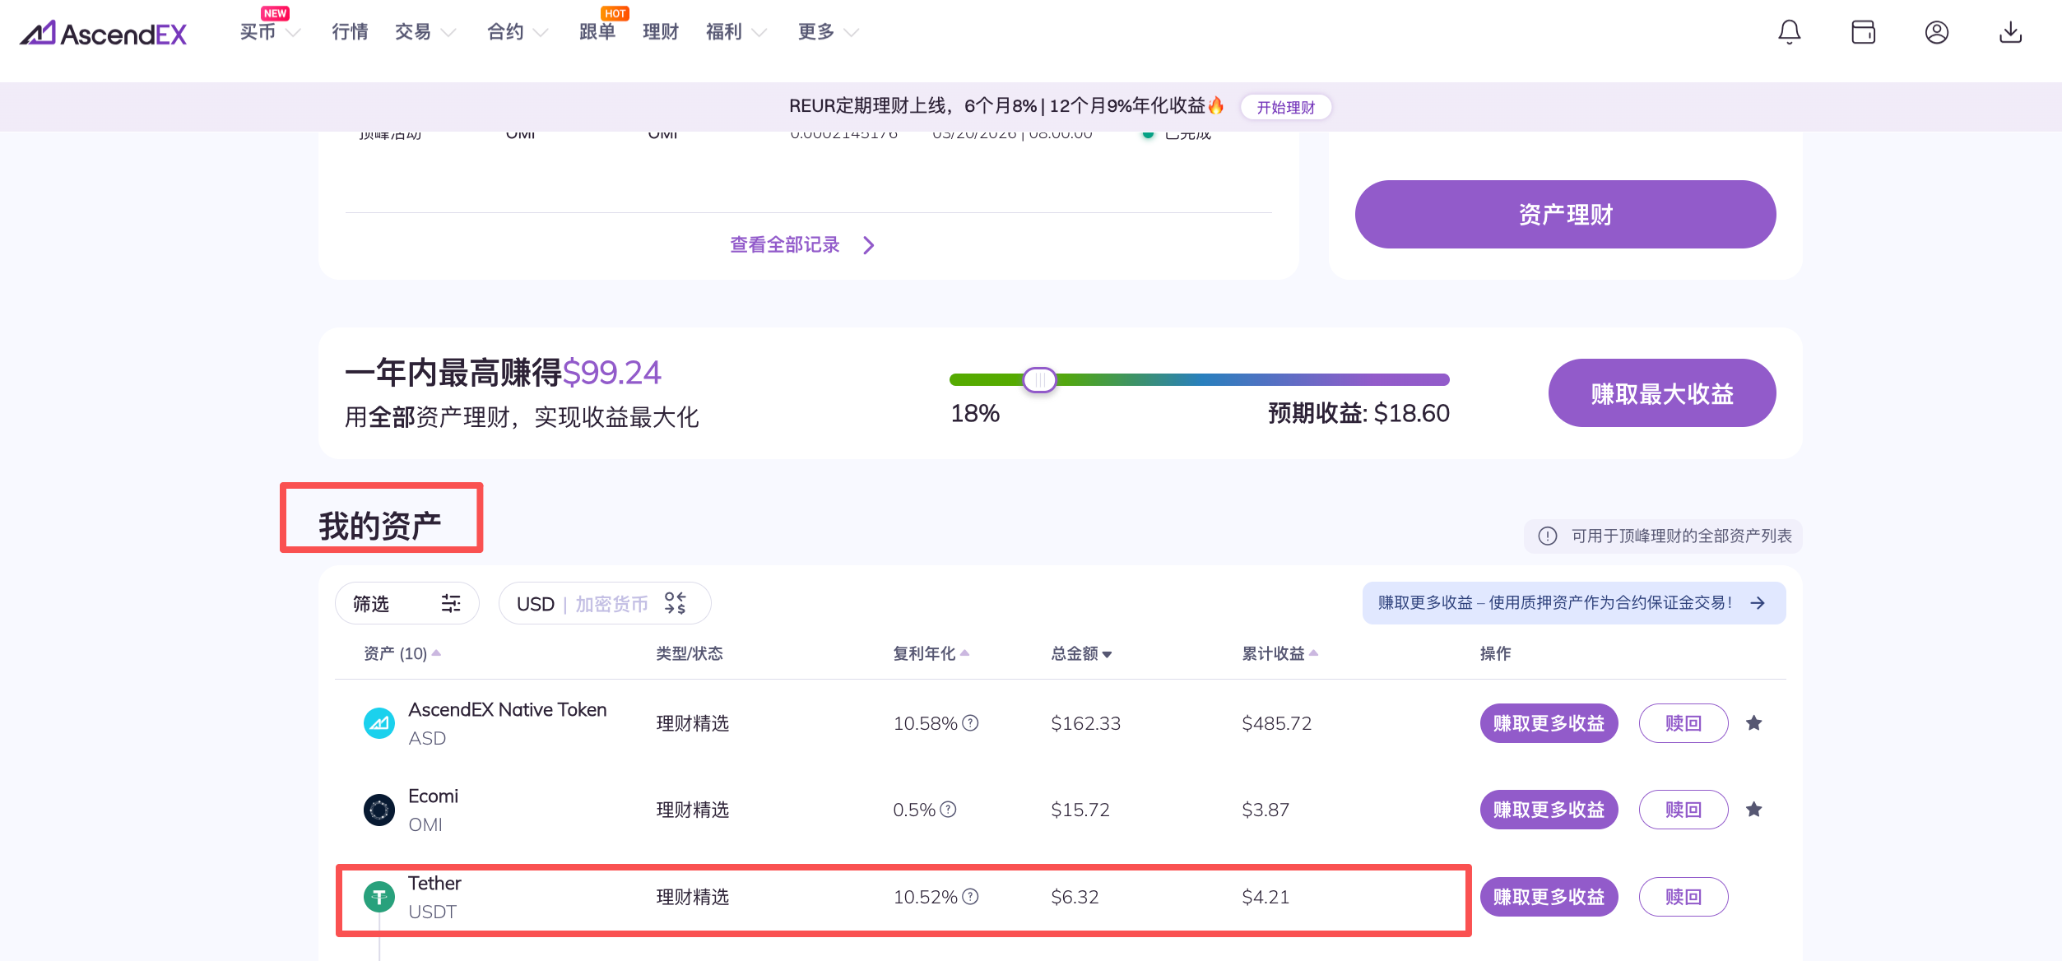Switch USD display to 加密货币
The height and width of the screenshot is (961, 2062).
[x=612, y=604]
